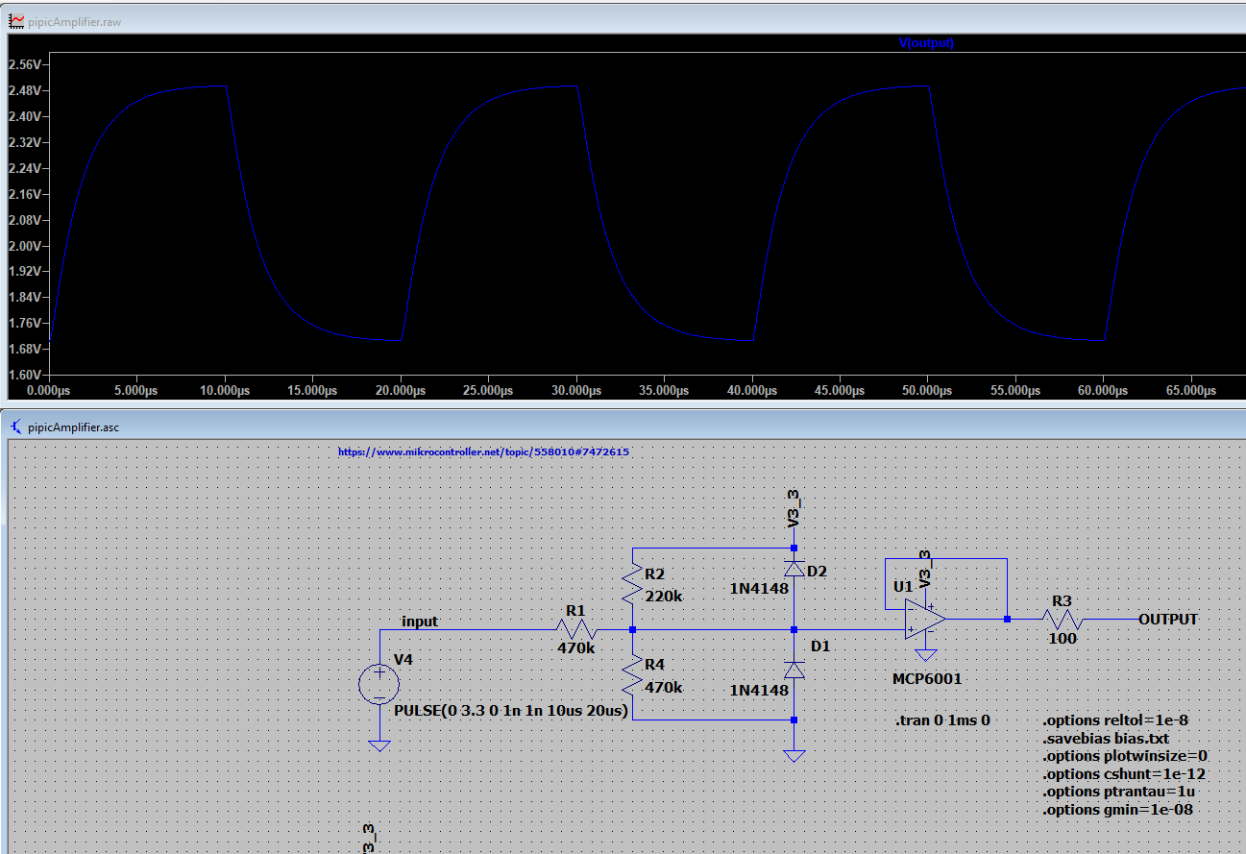Click the PULSE source parameter text
The image size is (1246, 854).
tap(509, 711)
